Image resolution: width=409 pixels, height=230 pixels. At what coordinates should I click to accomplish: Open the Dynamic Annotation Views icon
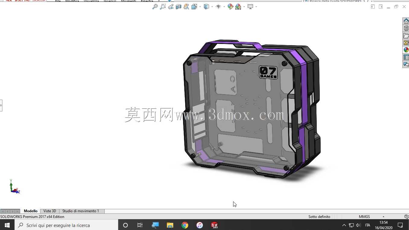(x=186, y=7)
